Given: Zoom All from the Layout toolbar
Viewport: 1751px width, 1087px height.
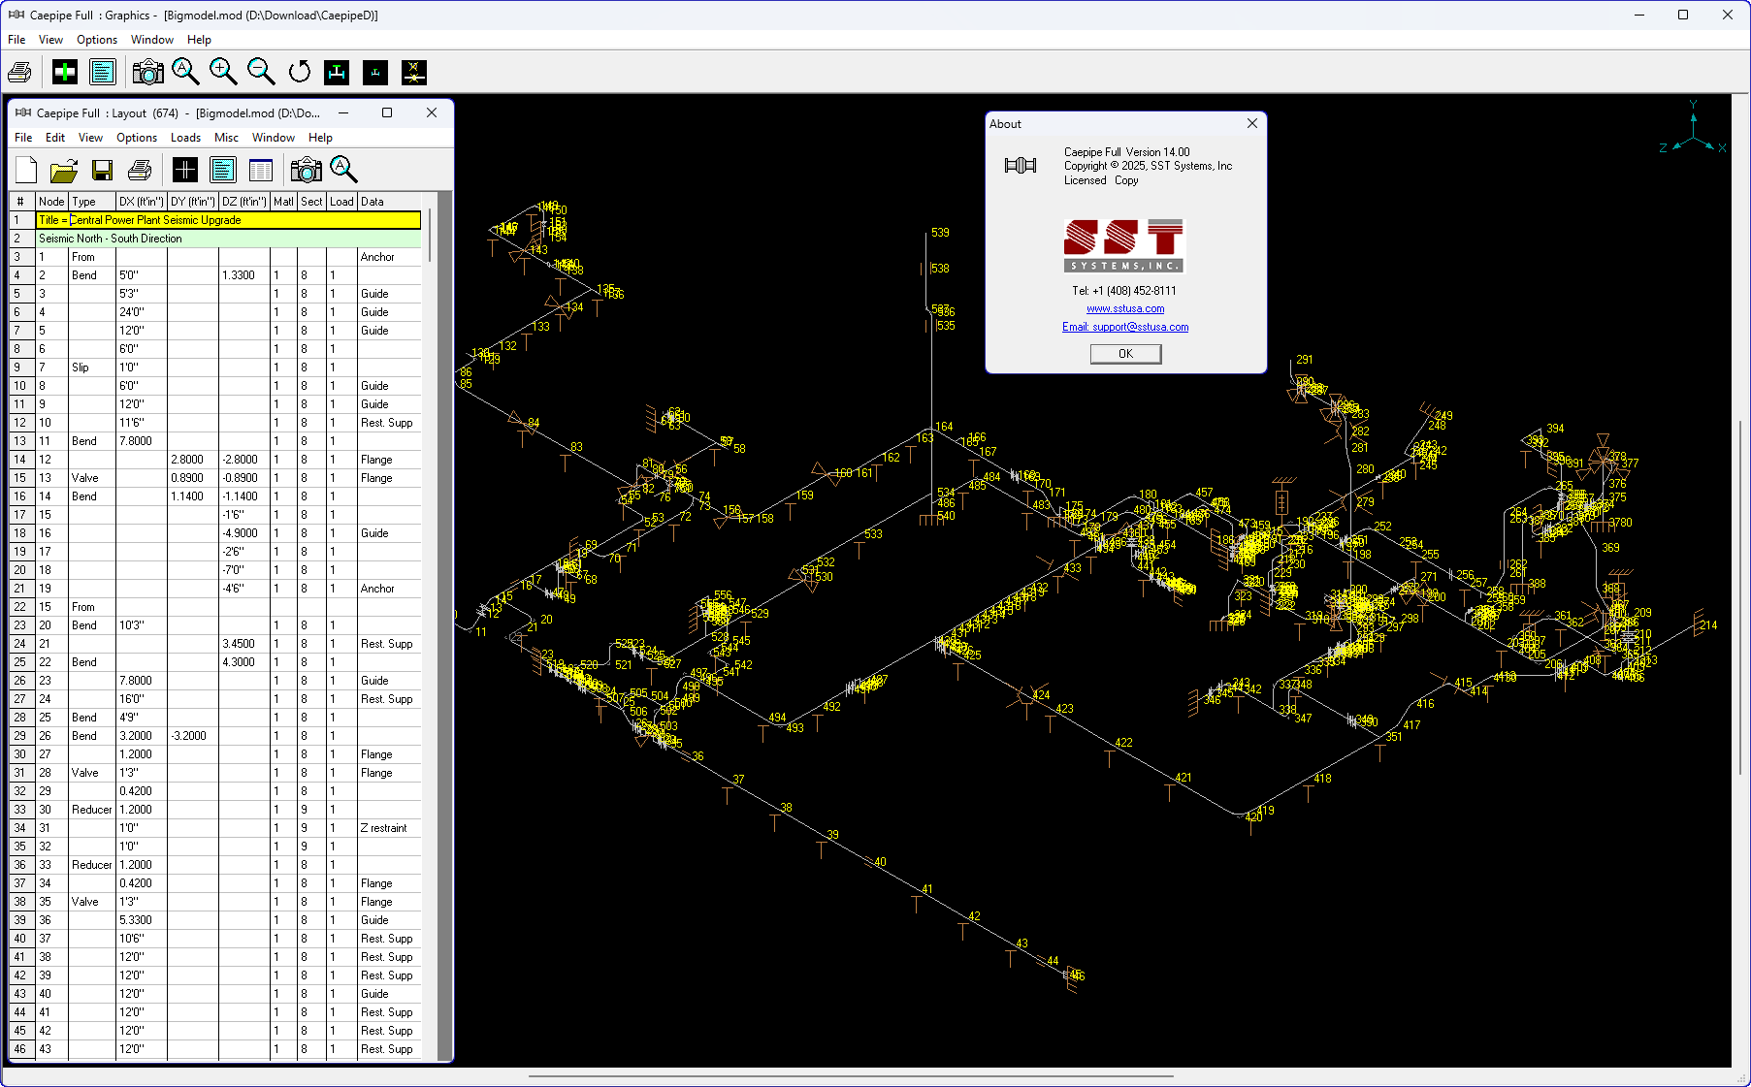Looking at the screenshot, I should [344, 171].
